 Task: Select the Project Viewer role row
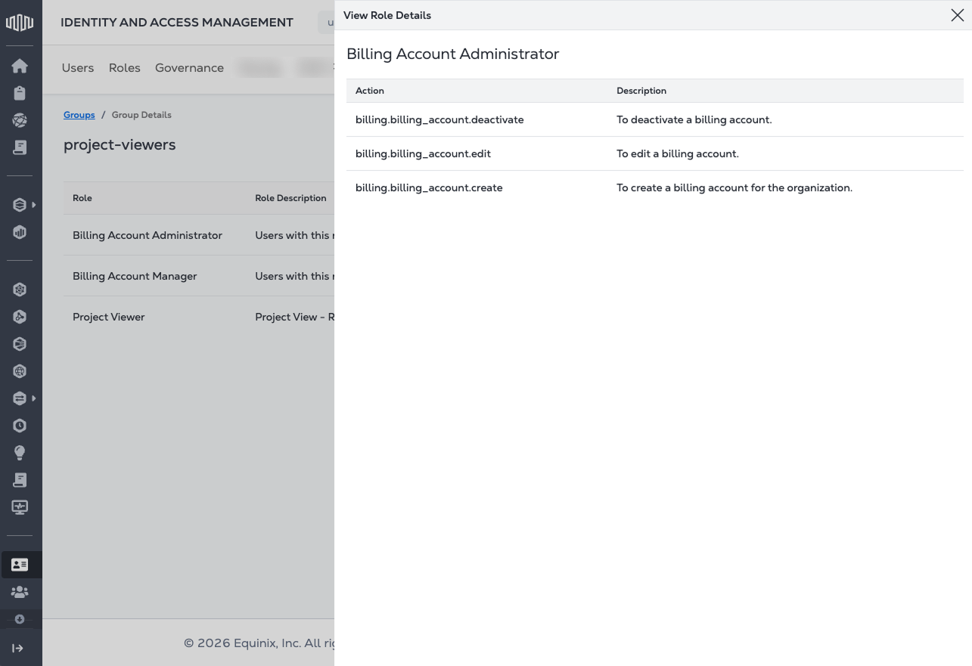pyautogui.click(x=109, y=317)
